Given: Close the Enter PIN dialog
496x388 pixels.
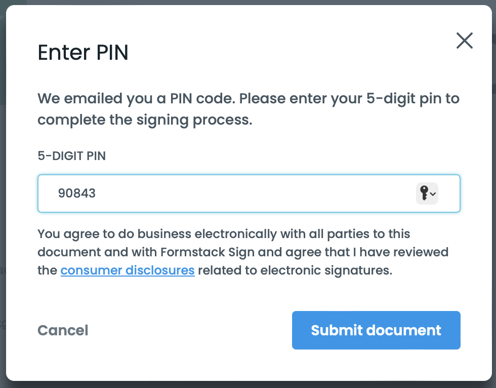Looking at the screenshot, I should click(x=464, y=41).
